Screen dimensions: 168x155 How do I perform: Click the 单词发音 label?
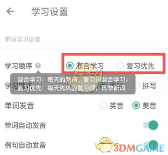coord(19,106)
